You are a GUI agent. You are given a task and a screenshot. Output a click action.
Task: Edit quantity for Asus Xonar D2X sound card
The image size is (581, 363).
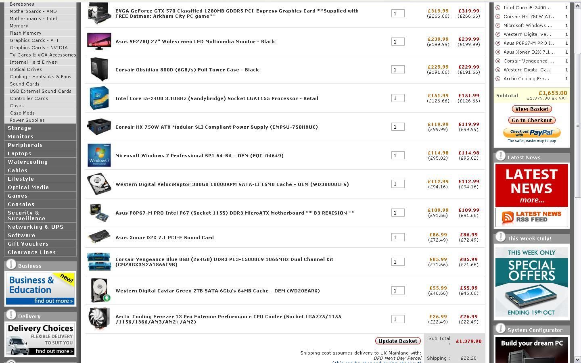[398, 237]
